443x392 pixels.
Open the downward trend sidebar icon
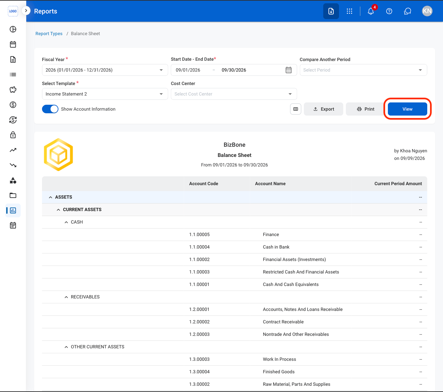pos(13,165)
